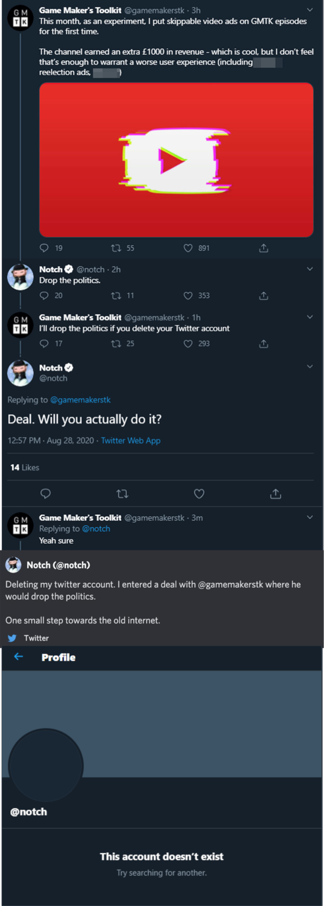This screenshot has height=906, width=324.
Task: Reply to "Deal. Will you actually do it?"
Action: (46, 494)
